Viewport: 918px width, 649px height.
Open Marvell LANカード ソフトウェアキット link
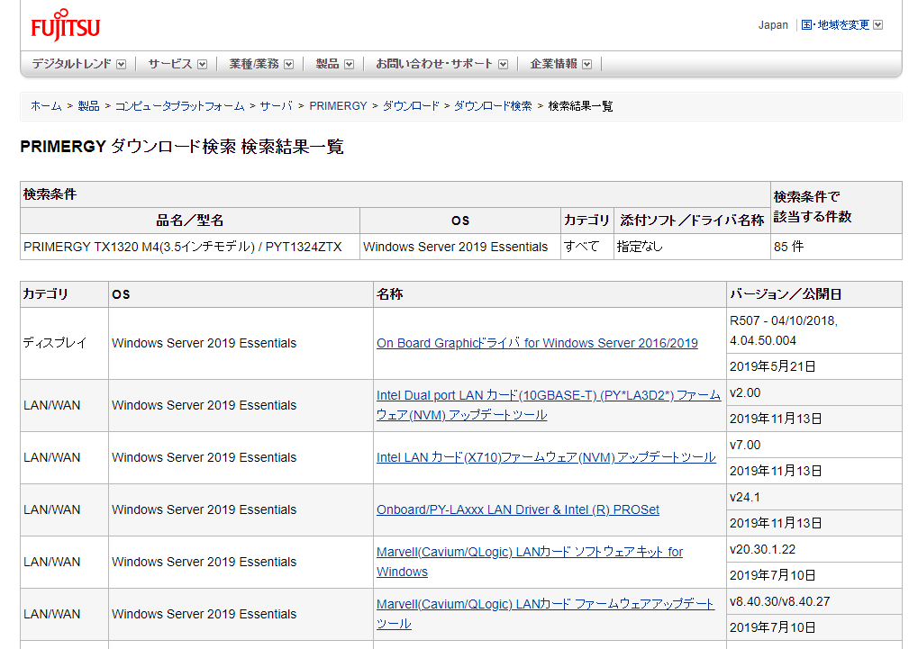pos(530,562)
